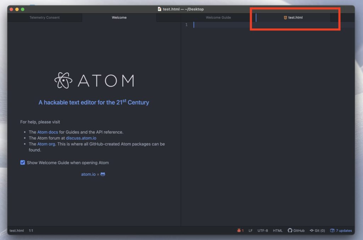Click line number 1 in the gutter
The image size is (363, 240).
[x=186, y=25]
